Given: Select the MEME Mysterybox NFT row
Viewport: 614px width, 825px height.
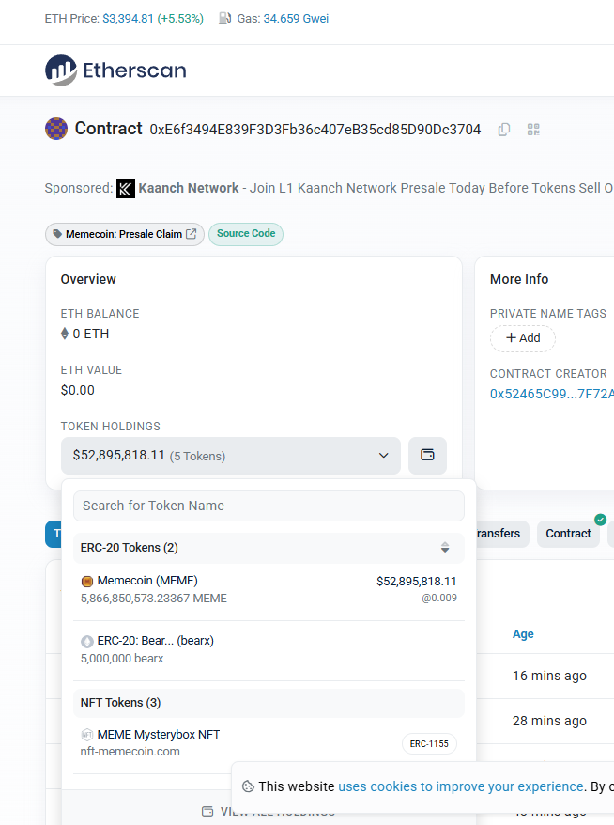Looking at the screenshot, I should pos(269,743).
